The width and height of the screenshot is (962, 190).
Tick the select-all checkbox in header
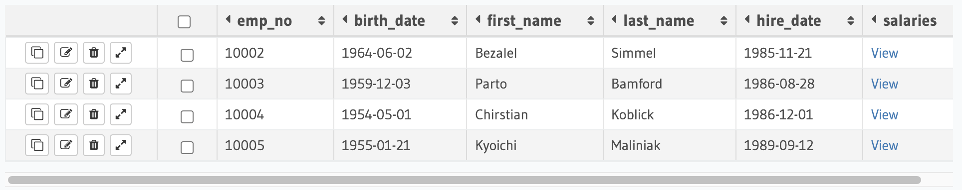(184, 22)
